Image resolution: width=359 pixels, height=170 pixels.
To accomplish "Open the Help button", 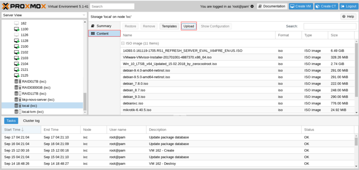I will coord(348,17).
